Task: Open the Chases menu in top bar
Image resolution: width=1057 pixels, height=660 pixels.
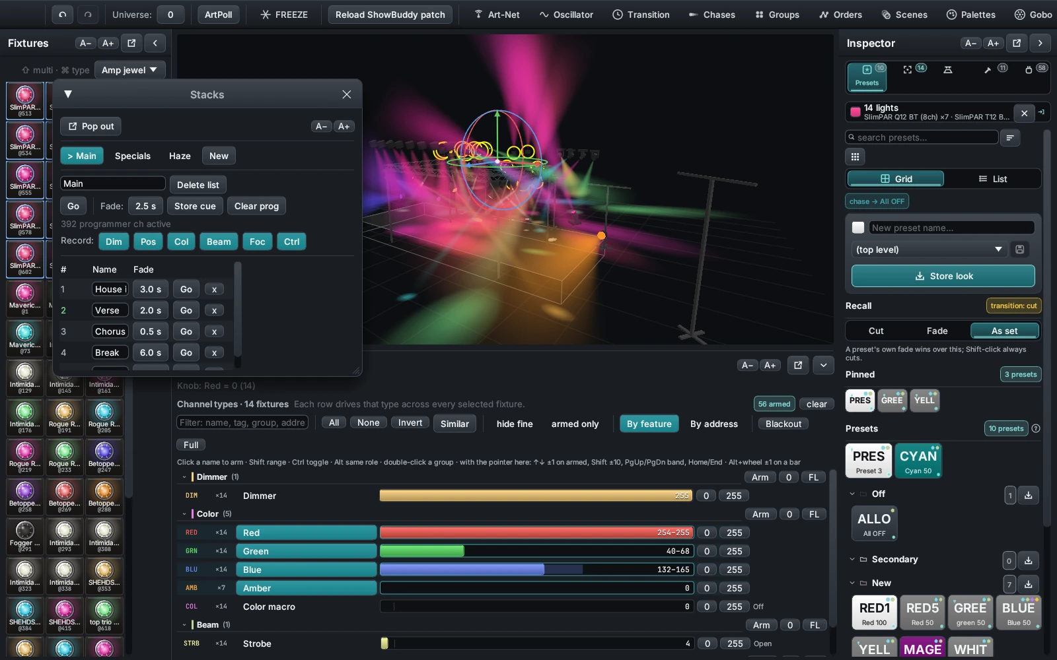Action: 711,15
